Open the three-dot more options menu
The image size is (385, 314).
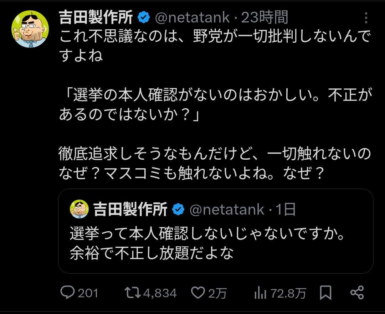366,17
